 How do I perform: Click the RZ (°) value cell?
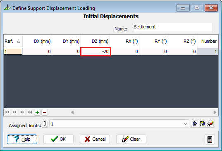(x=183, y=51)
